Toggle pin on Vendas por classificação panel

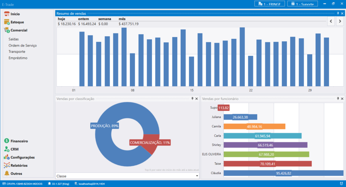pos(193,99)
